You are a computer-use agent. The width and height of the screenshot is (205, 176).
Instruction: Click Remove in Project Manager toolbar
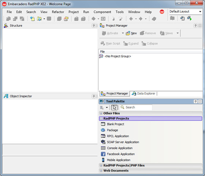[x=148, y=33]
